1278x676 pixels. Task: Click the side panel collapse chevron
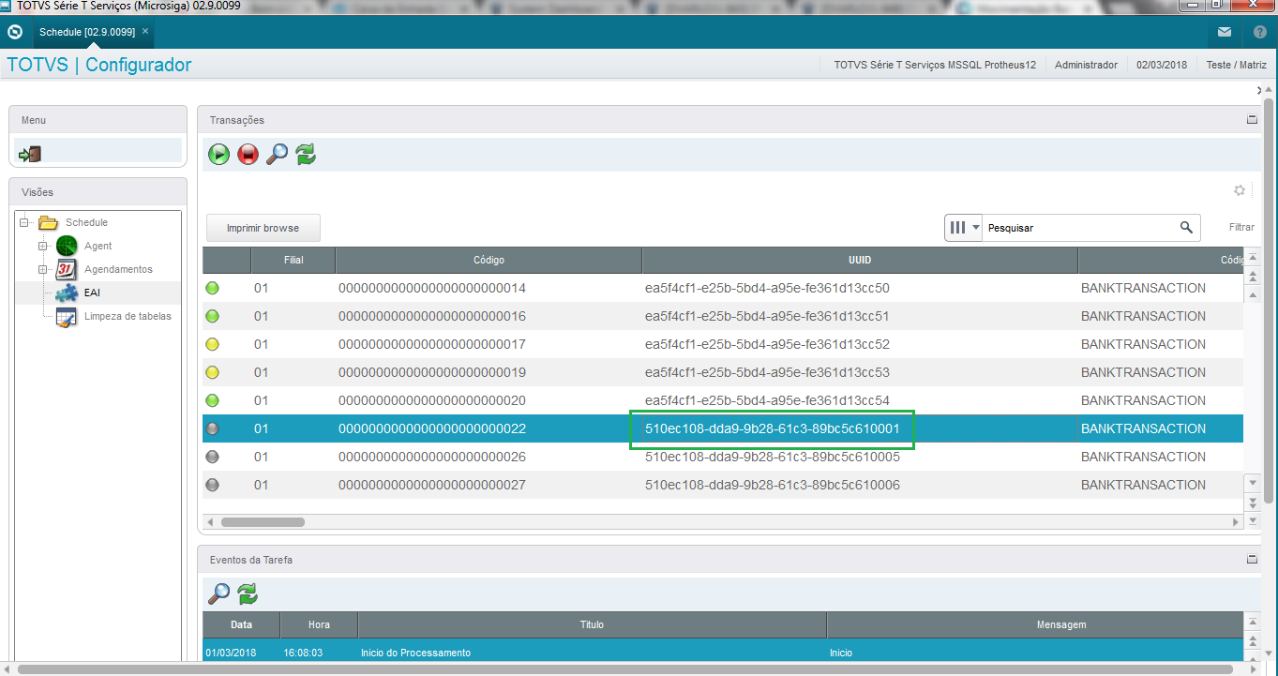tap(1259, 91)
